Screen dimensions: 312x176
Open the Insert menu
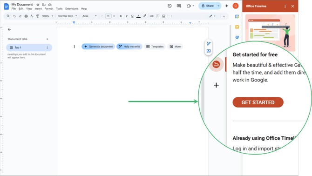pos(38,9)
